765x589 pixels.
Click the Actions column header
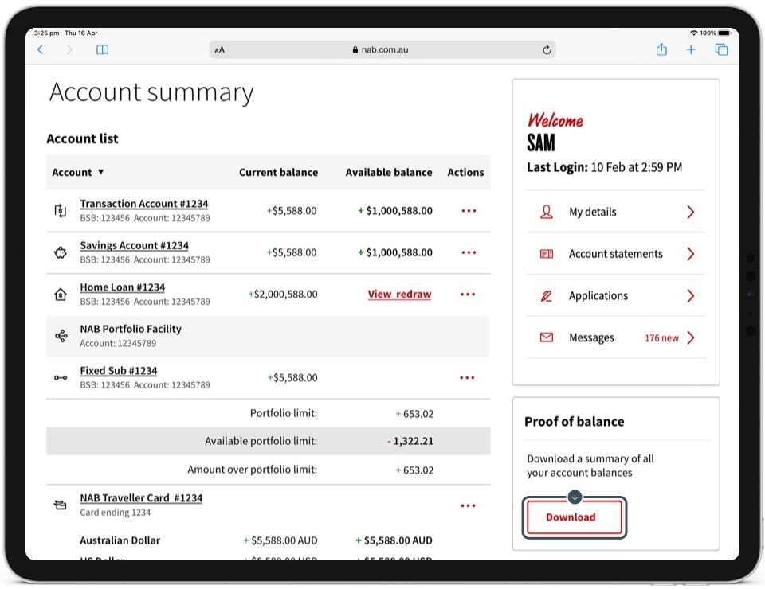[465, 173]
